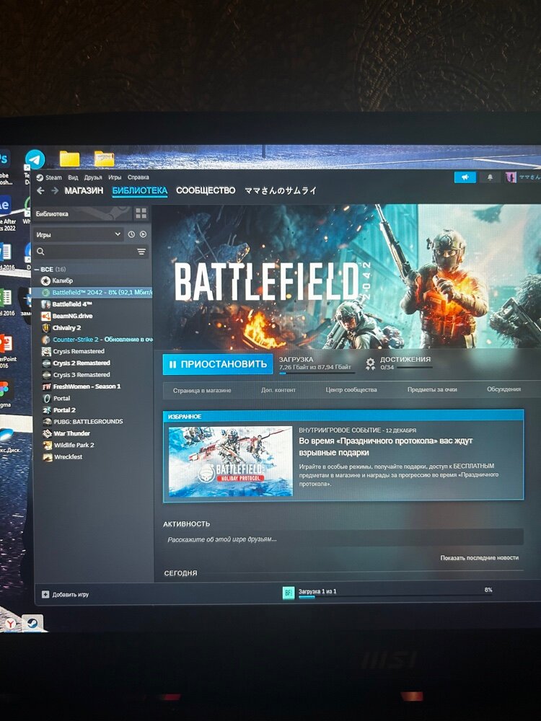Switch to the СООБЩЕСТВО tab
541x721 pixels.
pos(206,190)
